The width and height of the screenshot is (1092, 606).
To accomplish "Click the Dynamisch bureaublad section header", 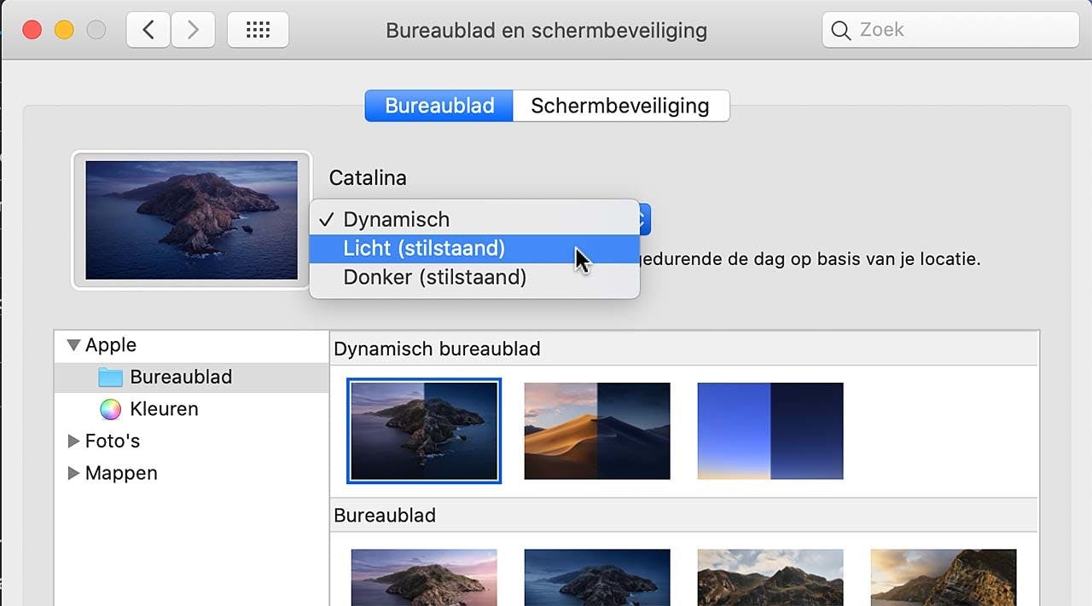I will 437,349.
